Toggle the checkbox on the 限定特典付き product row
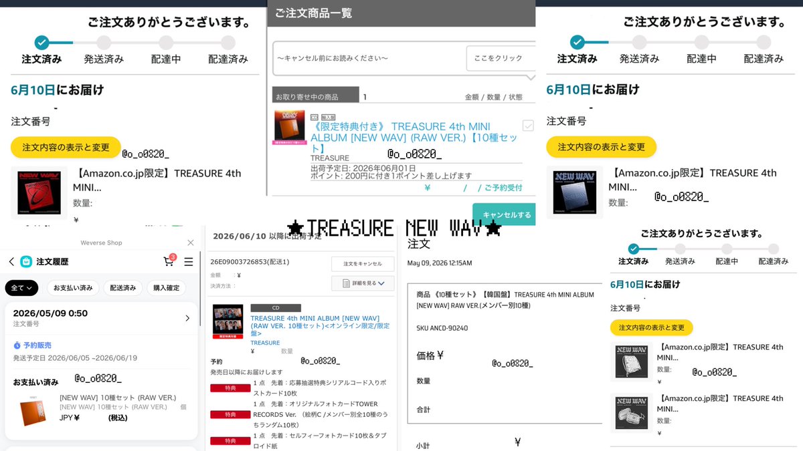 [528, 126]
